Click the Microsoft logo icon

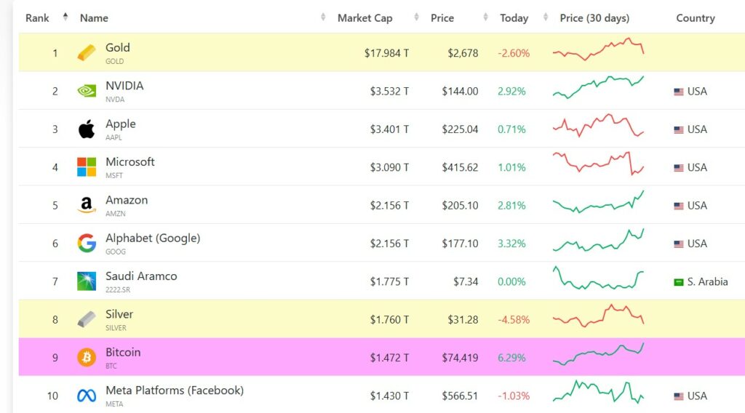pyautogui.click(x=87, y=167)
